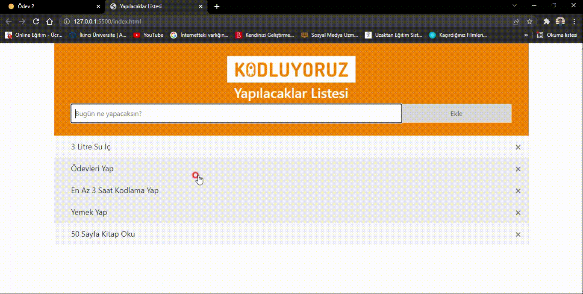Screen dimensions: 583x294
Task: Open the Chrome profile avatar
Action: [560, 21]
